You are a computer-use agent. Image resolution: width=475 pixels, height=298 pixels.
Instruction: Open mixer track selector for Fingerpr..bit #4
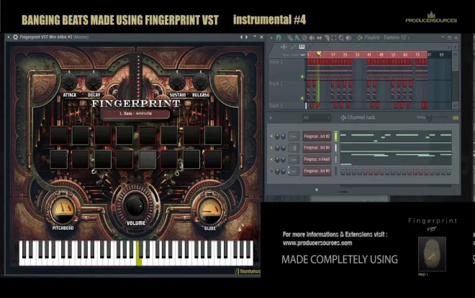294,148
